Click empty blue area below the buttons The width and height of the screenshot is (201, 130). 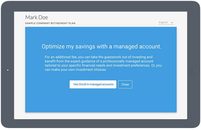pos(101,101)
